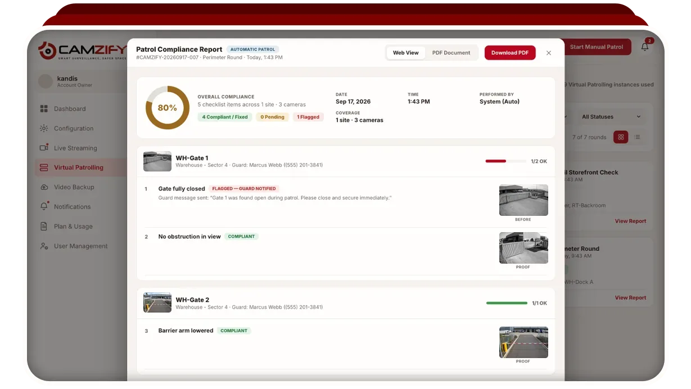Switch to list view of patrol rounds
The height and width of the screenshot is (389, 691).
coord(637,137)
